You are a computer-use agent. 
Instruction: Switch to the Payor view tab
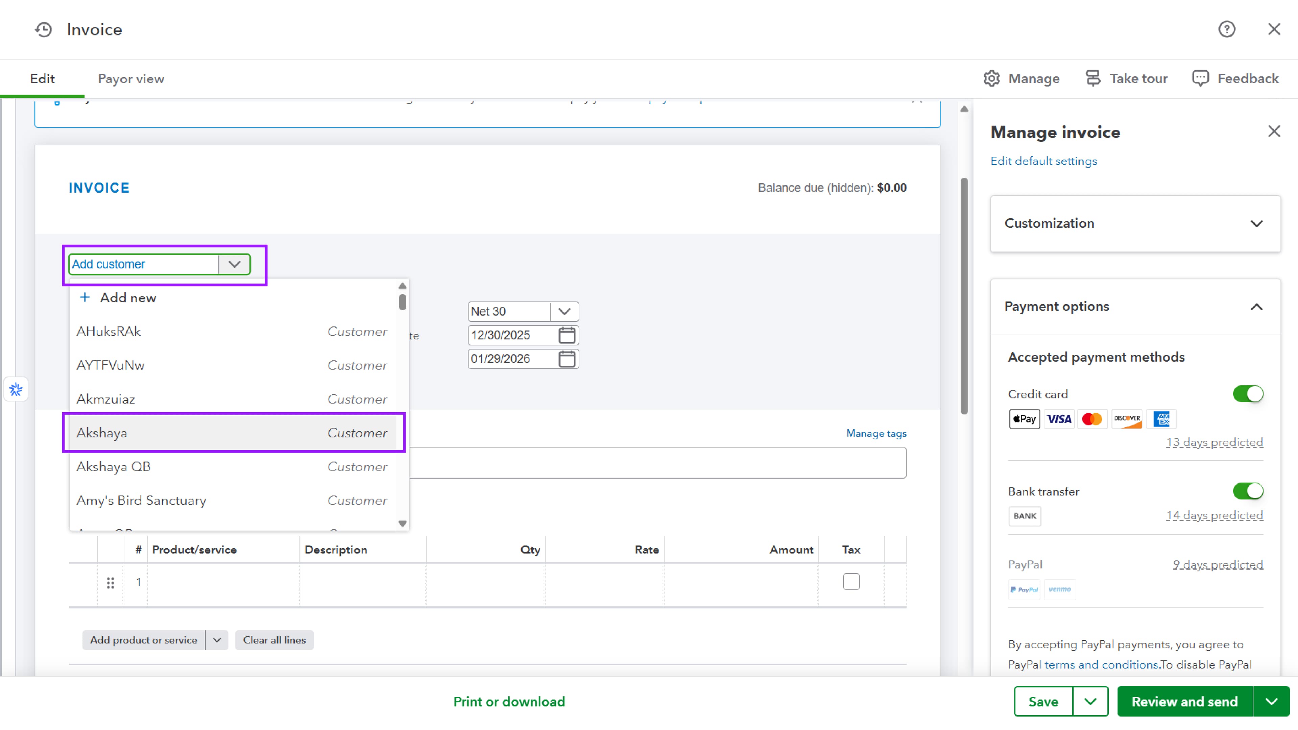tap(131, 79)
